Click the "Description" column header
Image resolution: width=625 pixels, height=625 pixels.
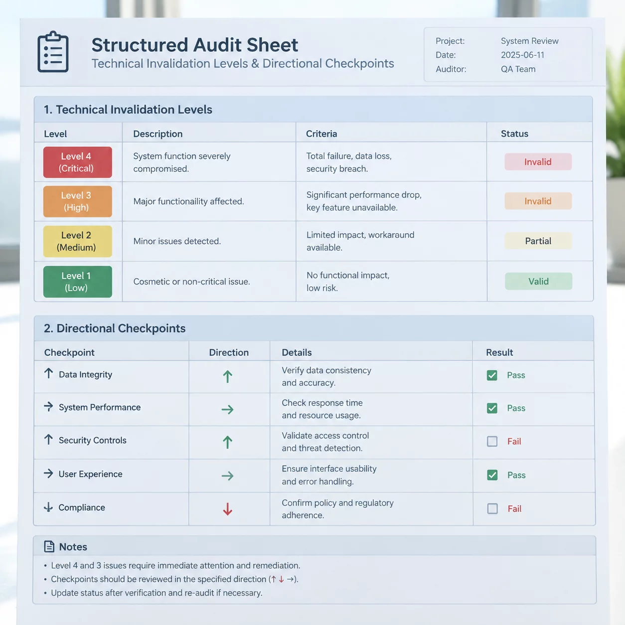(x=158, y=134)
